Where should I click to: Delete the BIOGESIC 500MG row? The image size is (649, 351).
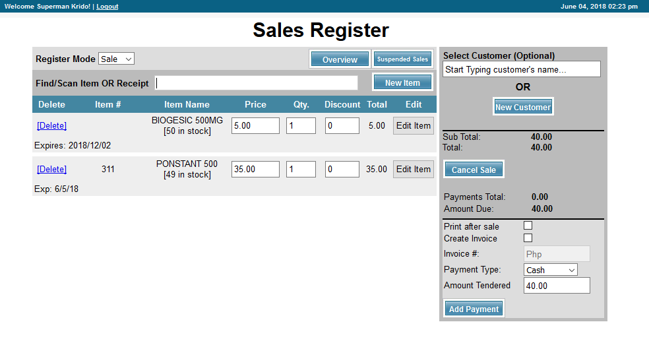pyautogui.click(x=51, y=125)
